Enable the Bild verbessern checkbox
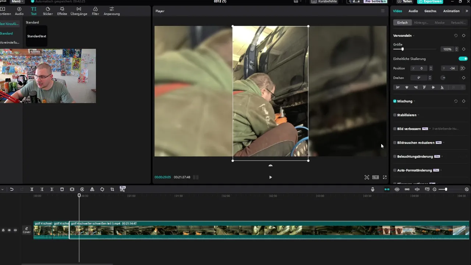The width and height of the screenshot is (471, 265). pyautogui.click(x=395, y=129)
